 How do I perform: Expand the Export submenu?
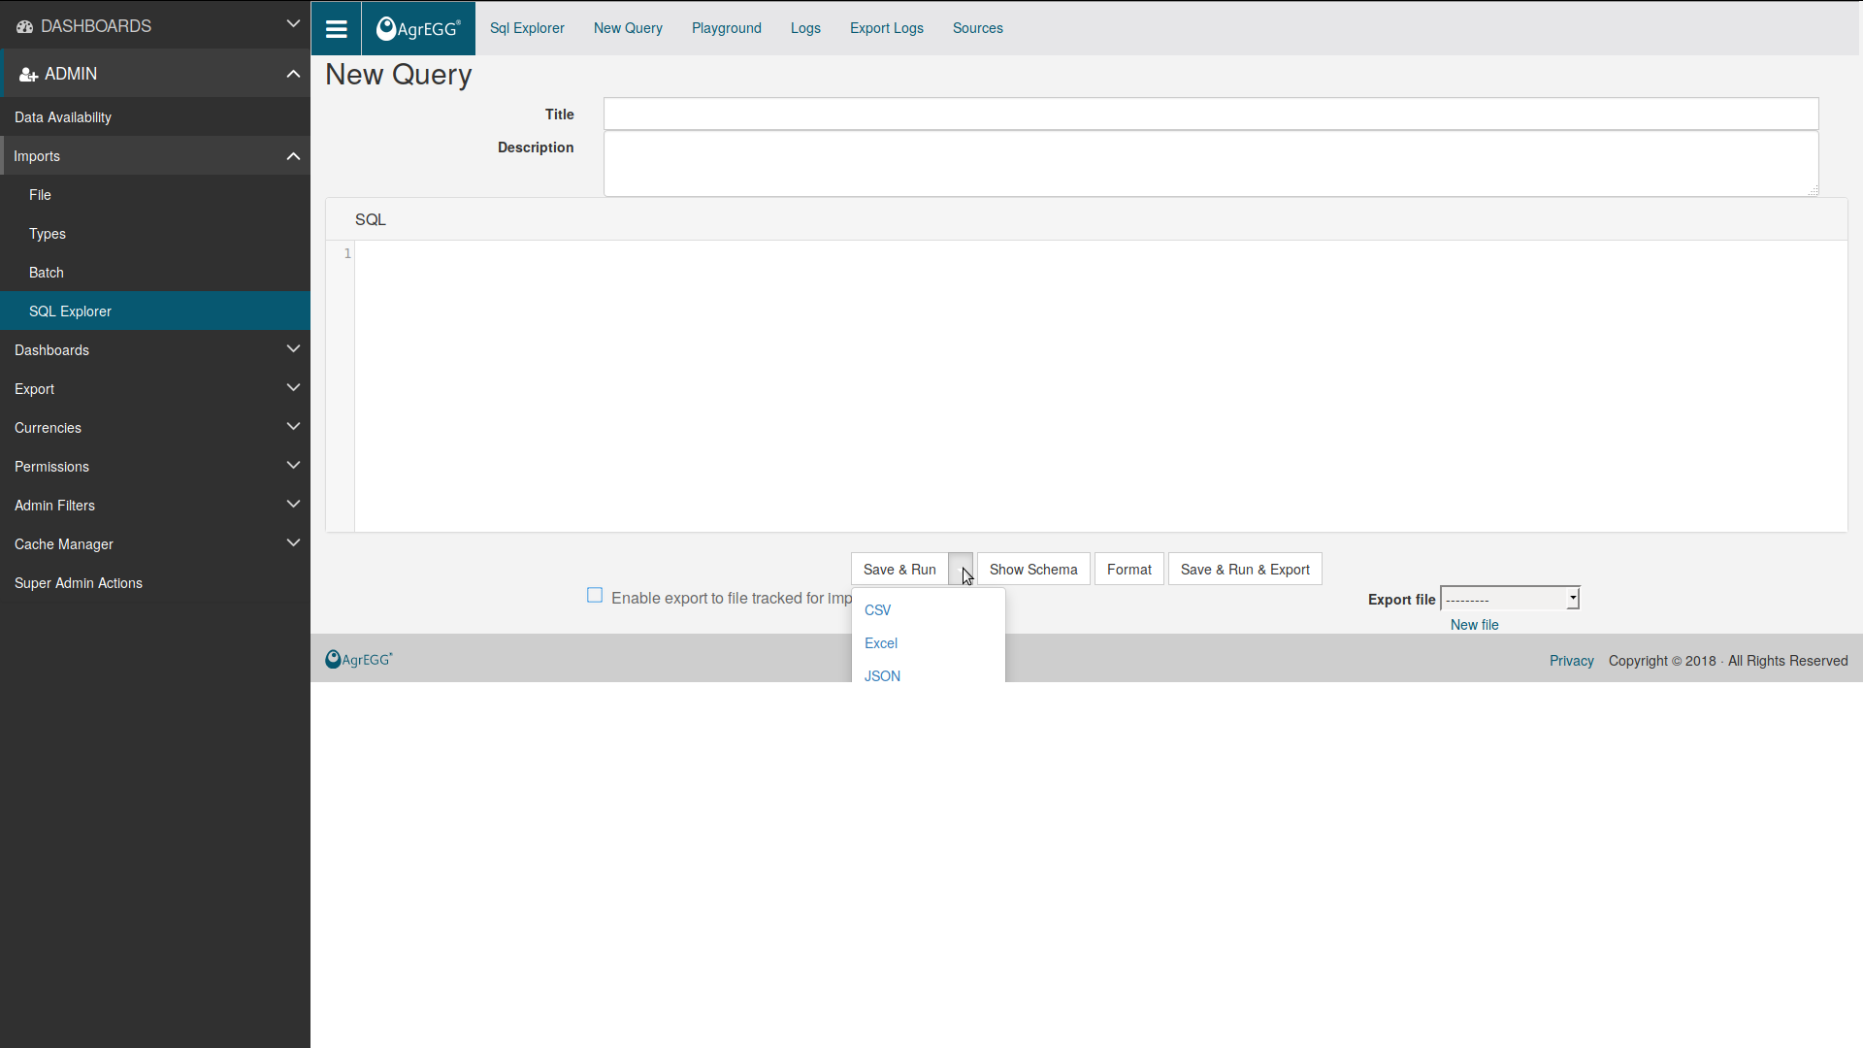[x=293, y=388]
